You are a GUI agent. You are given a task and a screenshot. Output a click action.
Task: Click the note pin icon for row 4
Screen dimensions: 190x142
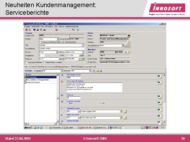(x=160, y=116)
